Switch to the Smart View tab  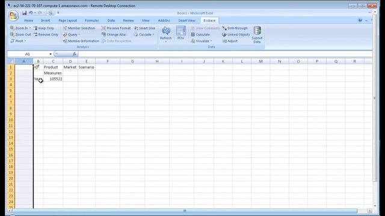[x=186, y=20]
